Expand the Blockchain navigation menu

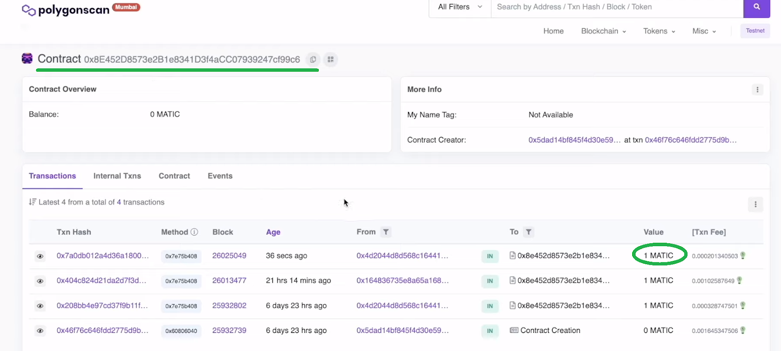coord(603,31)
